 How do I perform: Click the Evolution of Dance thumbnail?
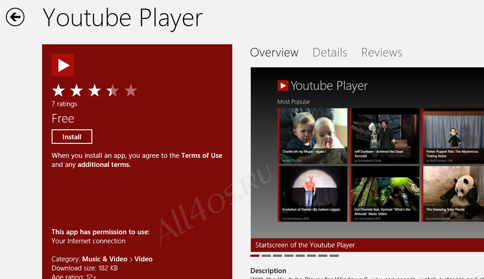(312, 194)
